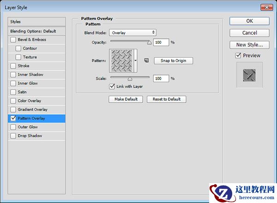277x203 pixels.
Task: Click the OK button
Action: [249, 21]
